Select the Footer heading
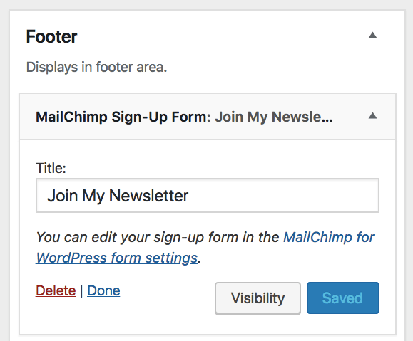 (x=51, y=36)
